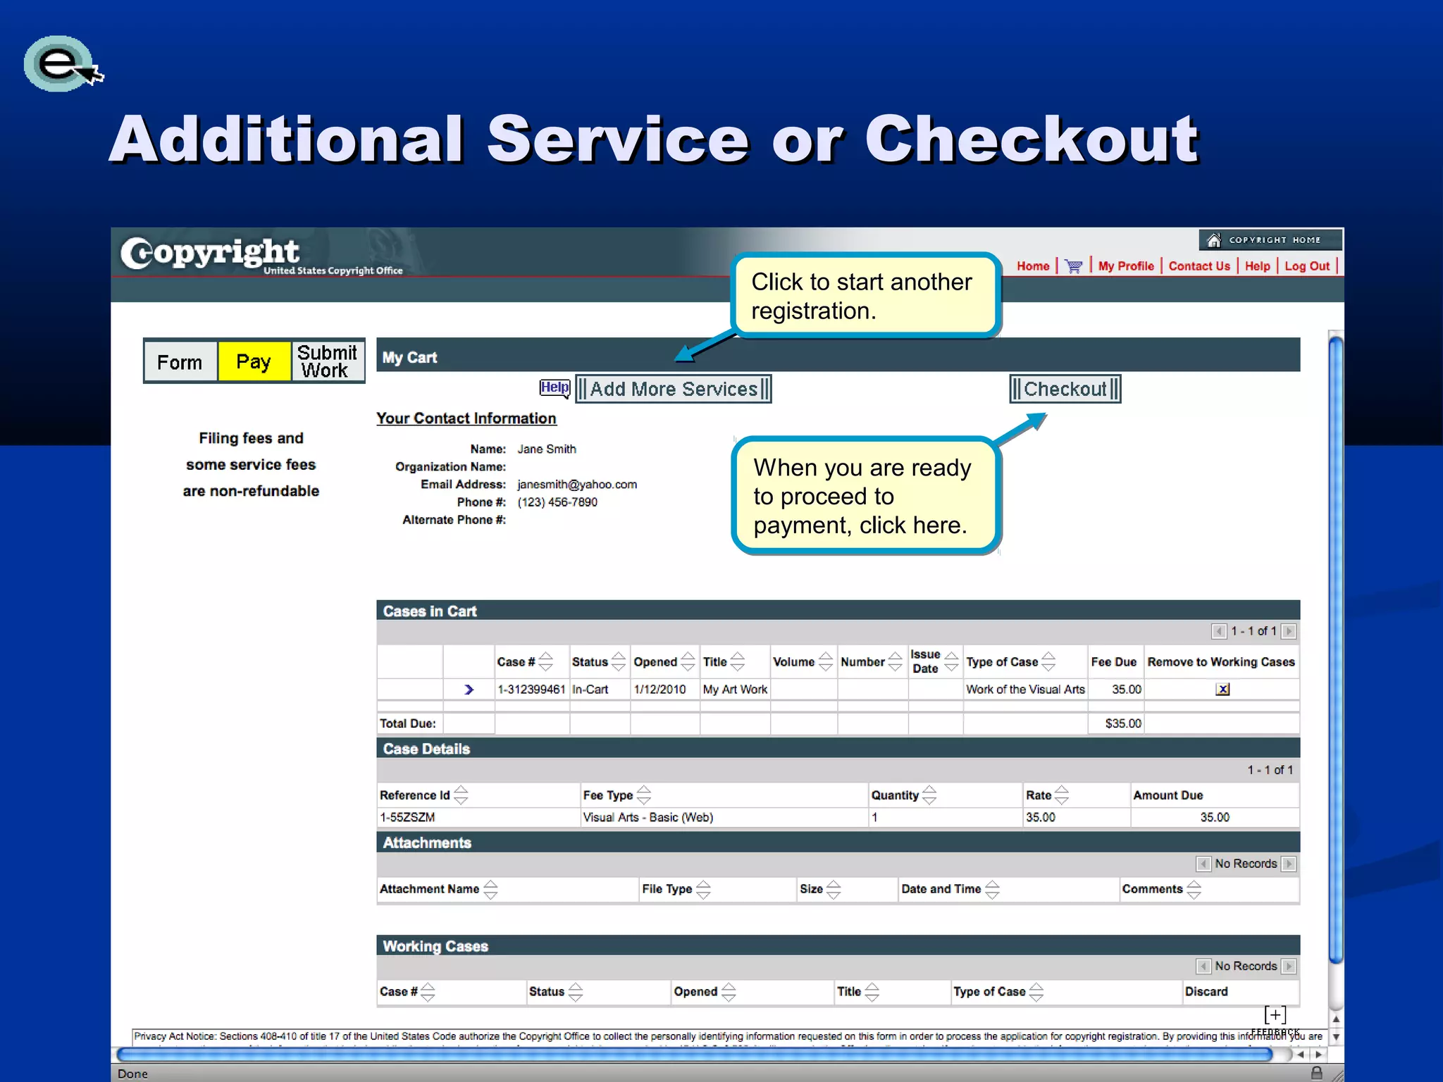1443x1082 pixels.
Task: Sort Working Cases by Status
Action: pyautogui.click(x=576, y=992)
